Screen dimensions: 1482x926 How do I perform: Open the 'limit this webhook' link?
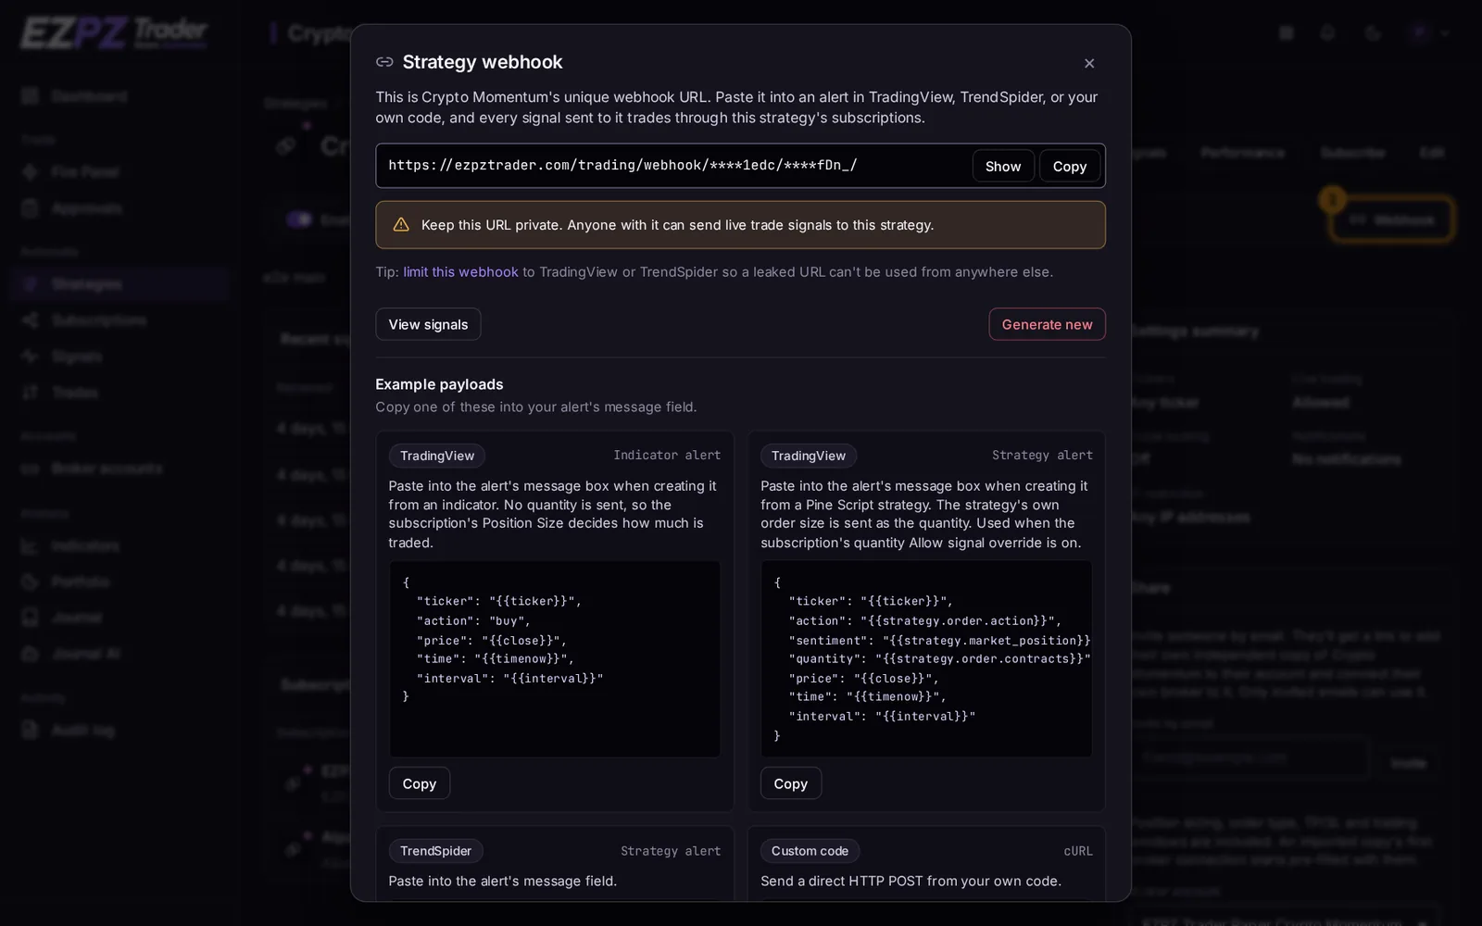click(x=460, y=272)
